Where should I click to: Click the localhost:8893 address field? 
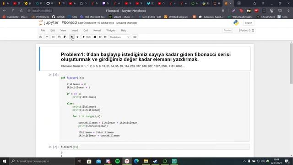[42, 11]
